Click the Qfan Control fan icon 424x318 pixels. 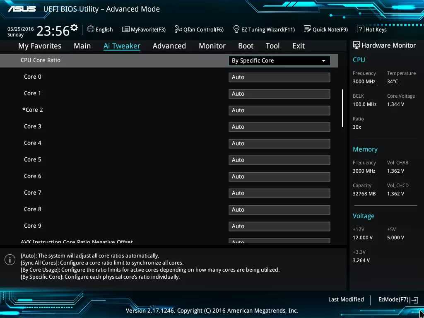[x=178, y=29]
